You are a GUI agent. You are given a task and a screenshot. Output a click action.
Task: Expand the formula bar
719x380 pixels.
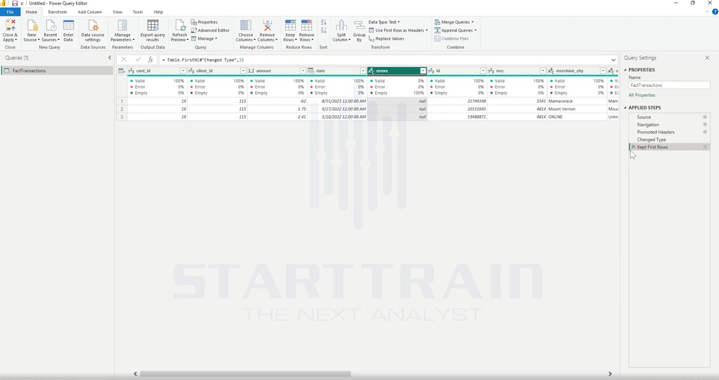coord(614,60)
